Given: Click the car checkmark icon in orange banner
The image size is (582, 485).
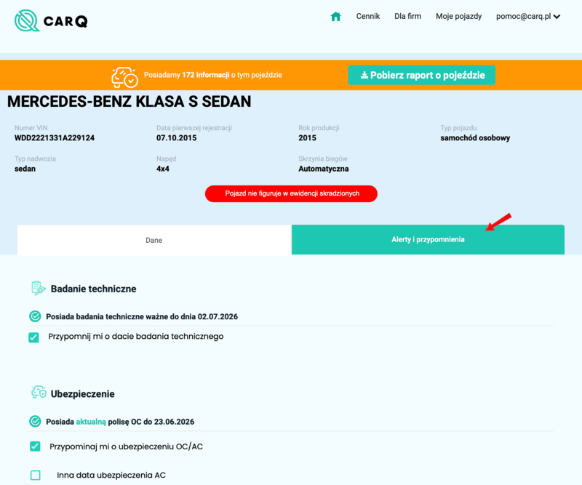Looking at the screenshot, I should click(x=124, y=77).
